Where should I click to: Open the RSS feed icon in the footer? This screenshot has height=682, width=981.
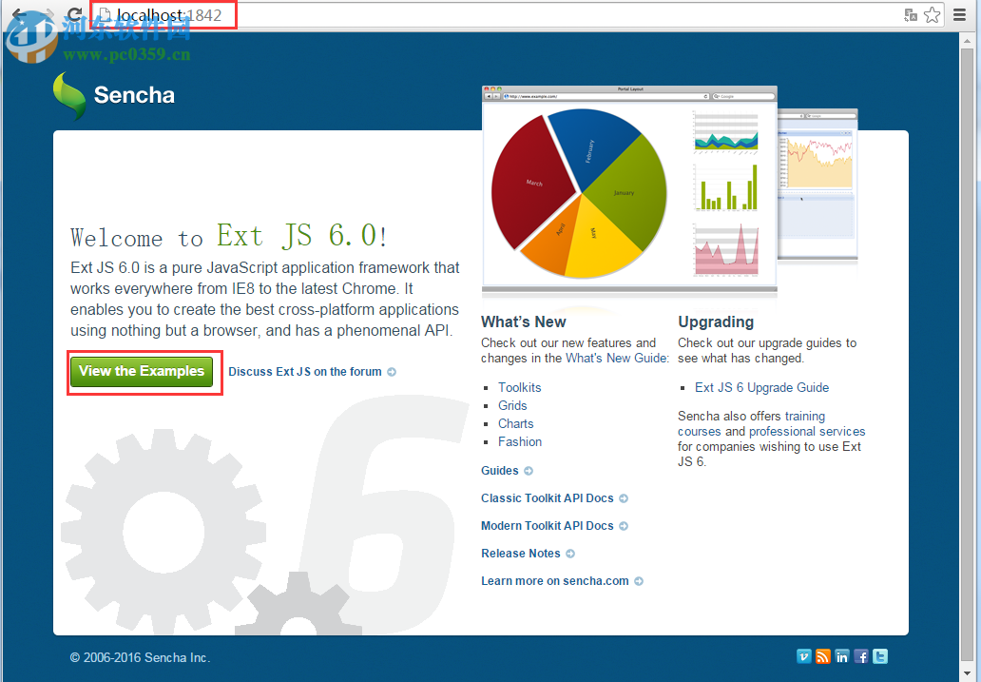822,656
